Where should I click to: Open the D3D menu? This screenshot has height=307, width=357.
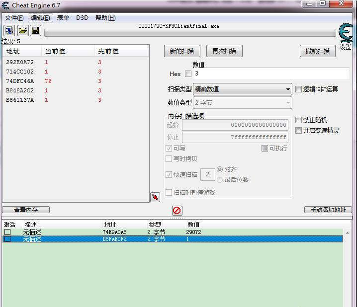tap(82, 18)
